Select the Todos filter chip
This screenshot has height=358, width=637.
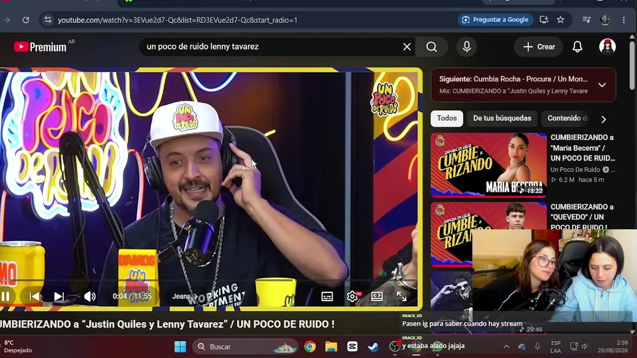pyautogui.click(x=447, y=118)
